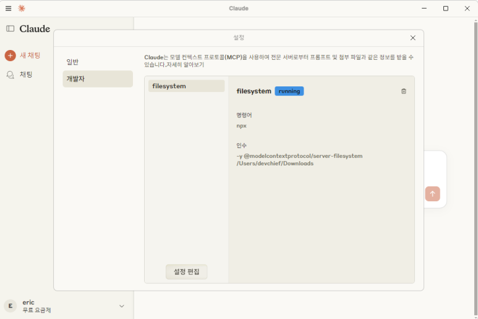
Task: Click the Claude starburst logo icon
Action: tap(22, 9)
